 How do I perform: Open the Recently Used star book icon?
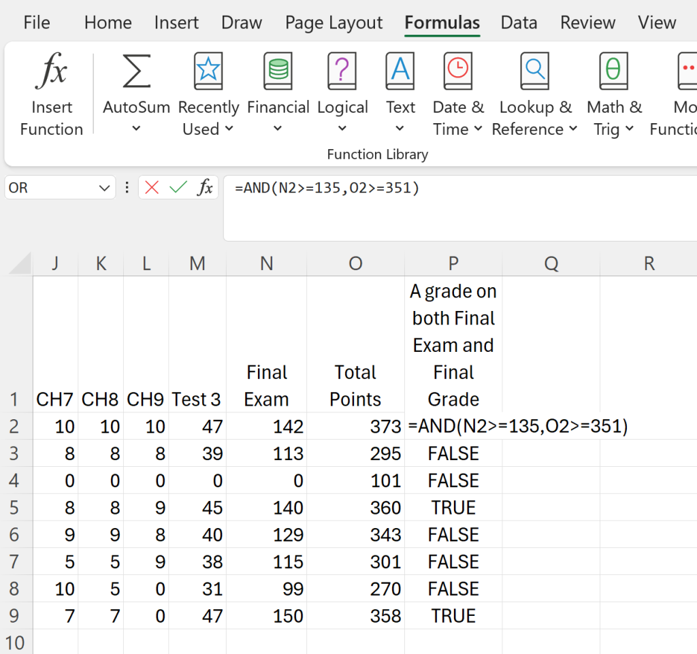(x=208, y=72)
